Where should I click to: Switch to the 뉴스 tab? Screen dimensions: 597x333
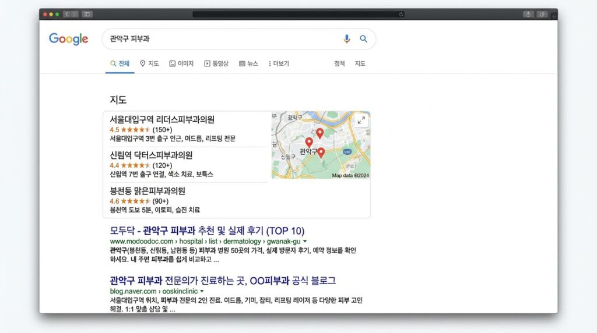pyautogui.click(x=248, y=63)
